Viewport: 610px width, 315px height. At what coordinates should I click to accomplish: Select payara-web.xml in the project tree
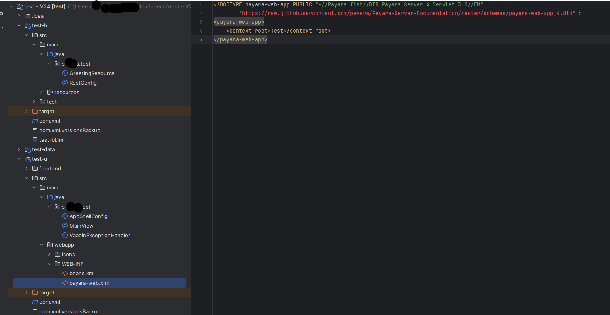click(89, 283)
